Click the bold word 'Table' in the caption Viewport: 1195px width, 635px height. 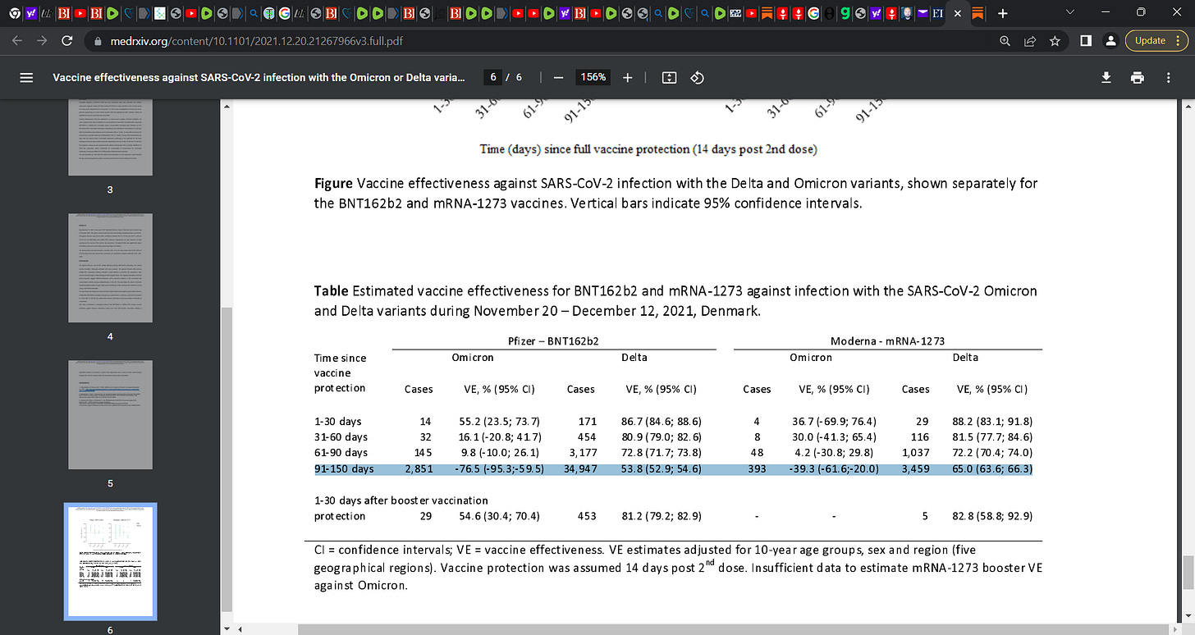(330, 291)
